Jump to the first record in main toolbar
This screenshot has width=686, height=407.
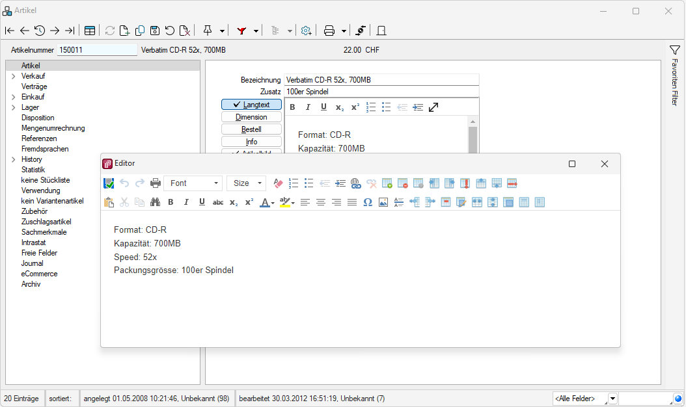click(x=9, y=31)
